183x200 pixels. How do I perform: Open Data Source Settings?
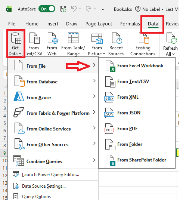(53, 186)
